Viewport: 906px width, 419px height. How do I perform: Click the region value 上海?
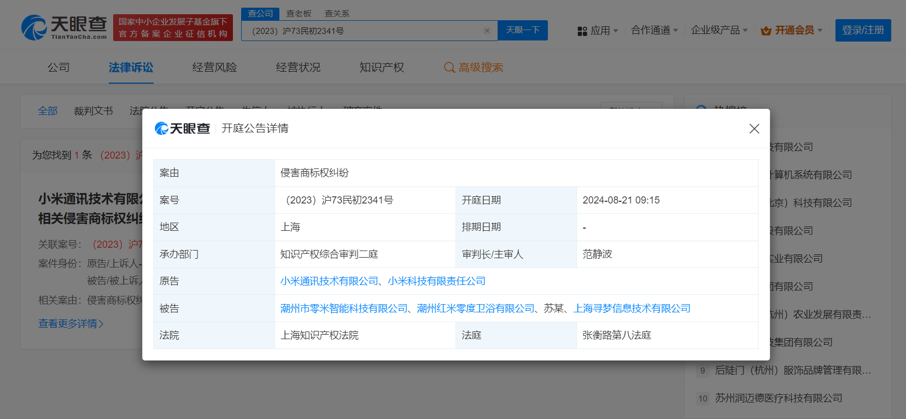tap(290, 227)
